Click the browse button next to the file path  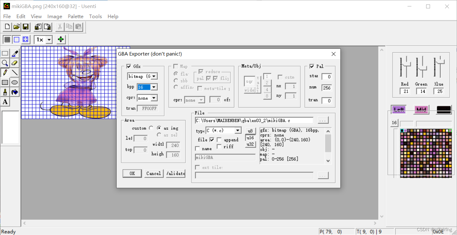(x=323, y=120)
